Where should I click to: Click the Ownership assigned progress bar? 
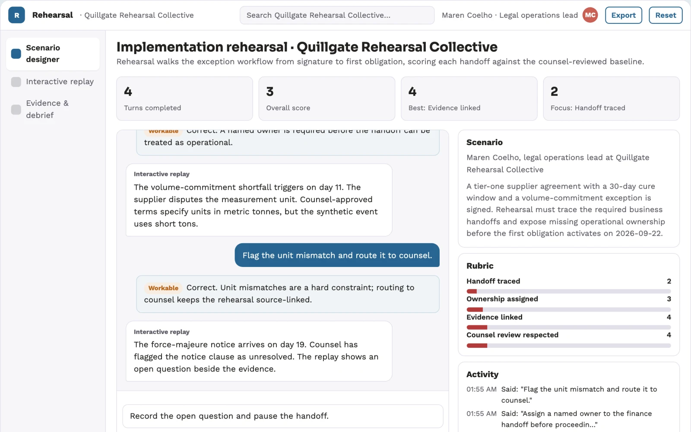coord(569,309)
